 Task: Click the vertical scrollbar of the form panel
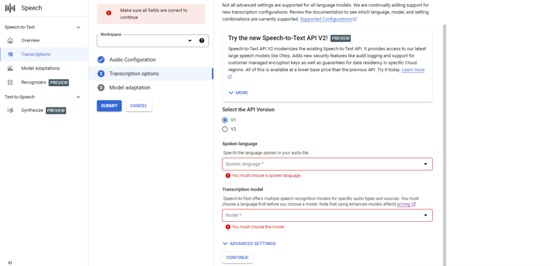pyautogui.click(x=445, y=145)
